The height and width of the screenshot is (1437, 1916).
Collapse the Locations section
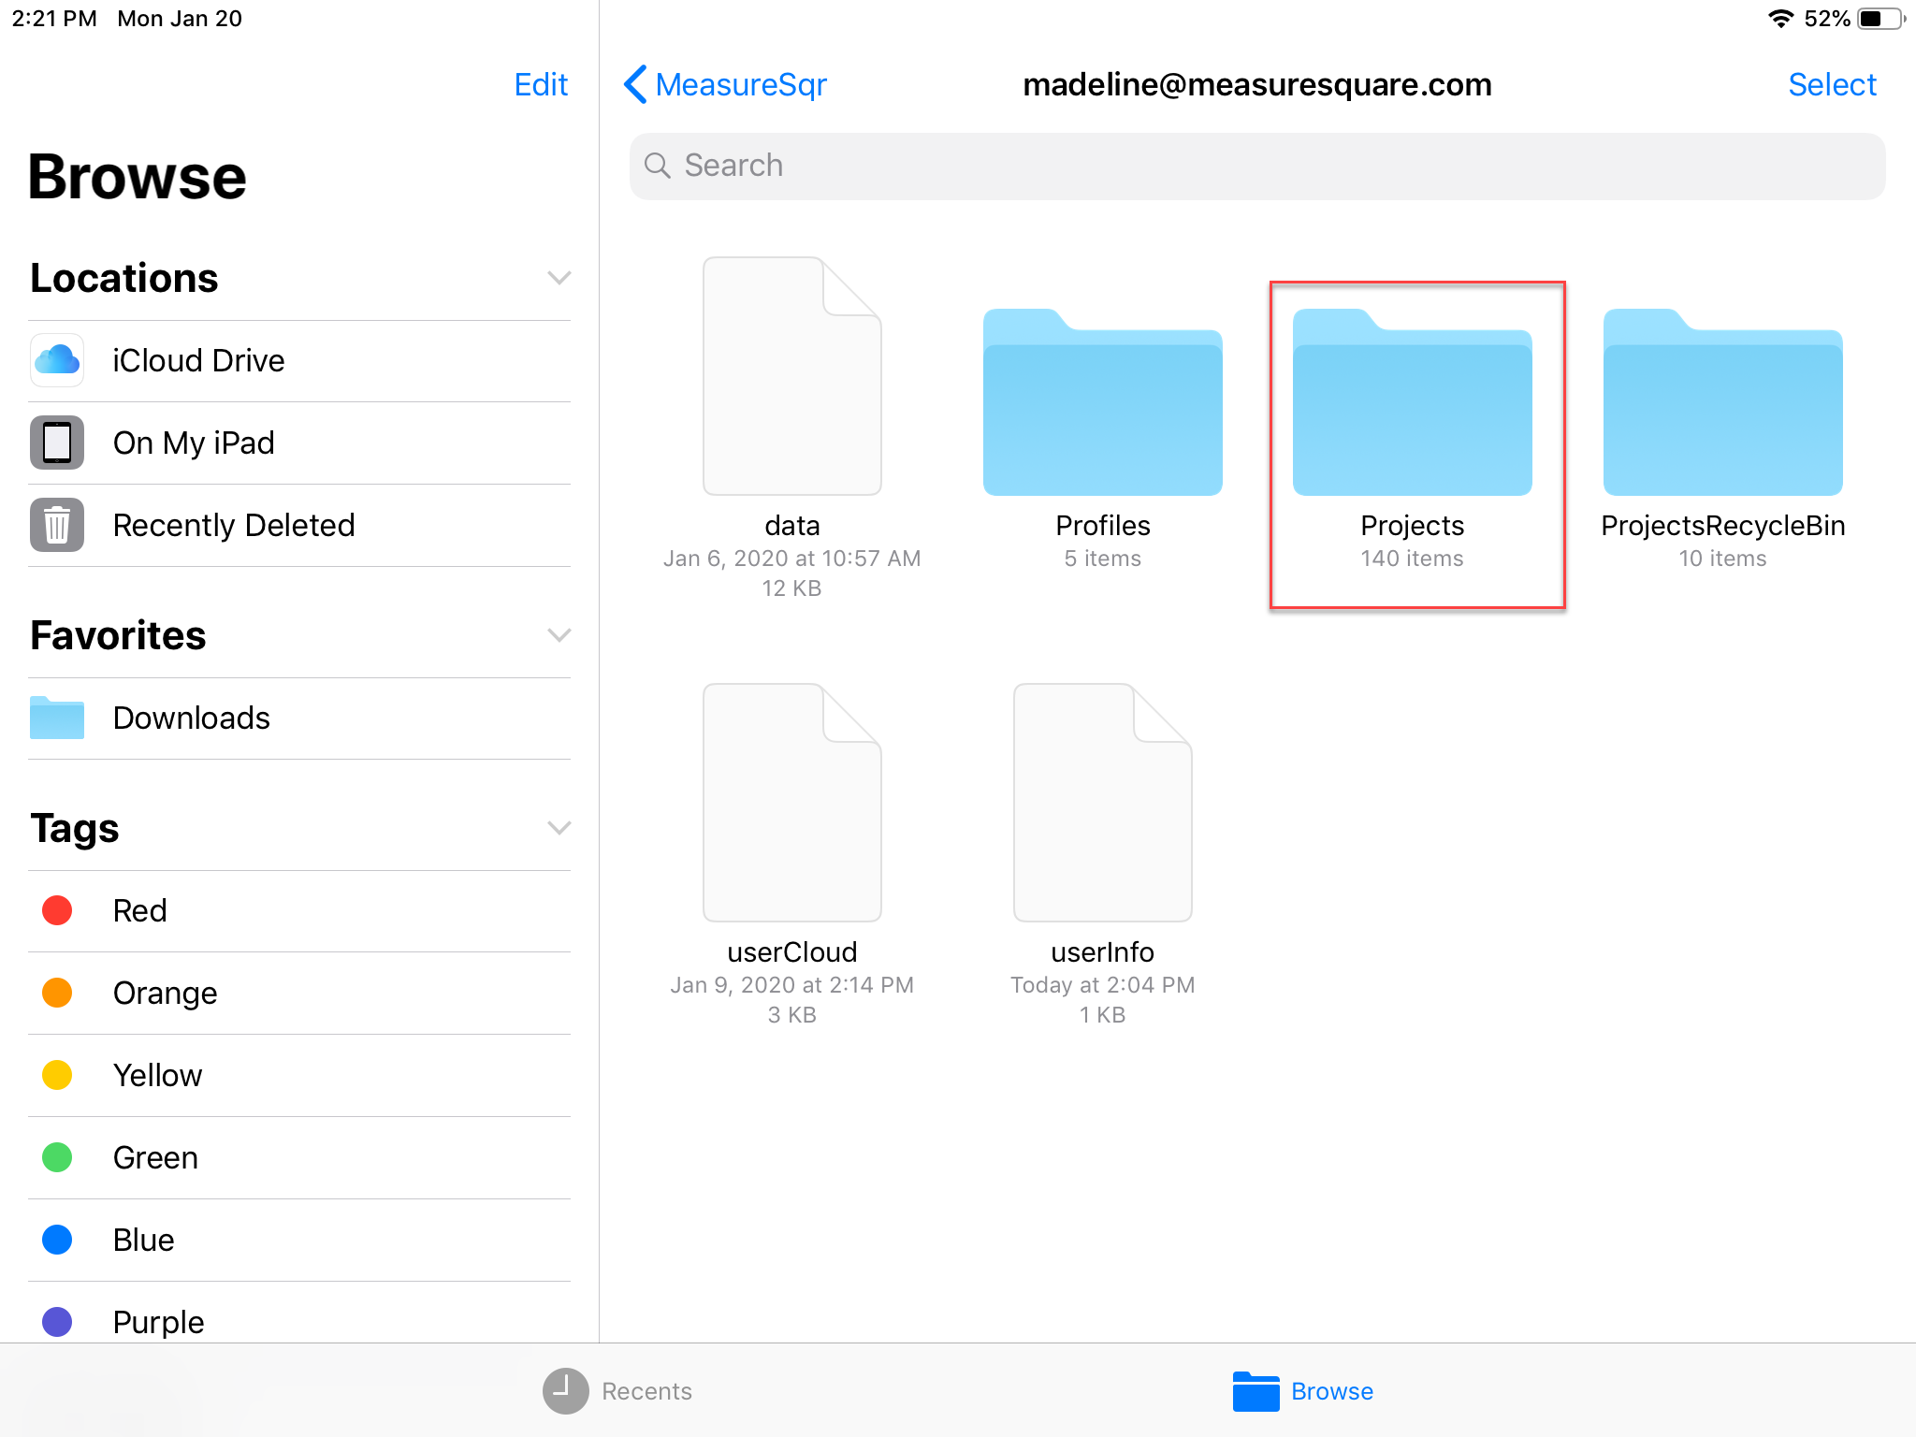click(559, 278)
